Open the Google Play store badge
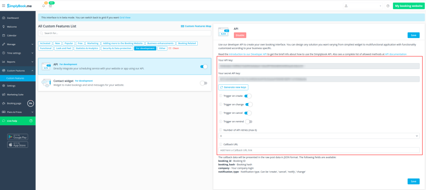Viewport: 426px width, 190px height. click(x=18, y=137)
